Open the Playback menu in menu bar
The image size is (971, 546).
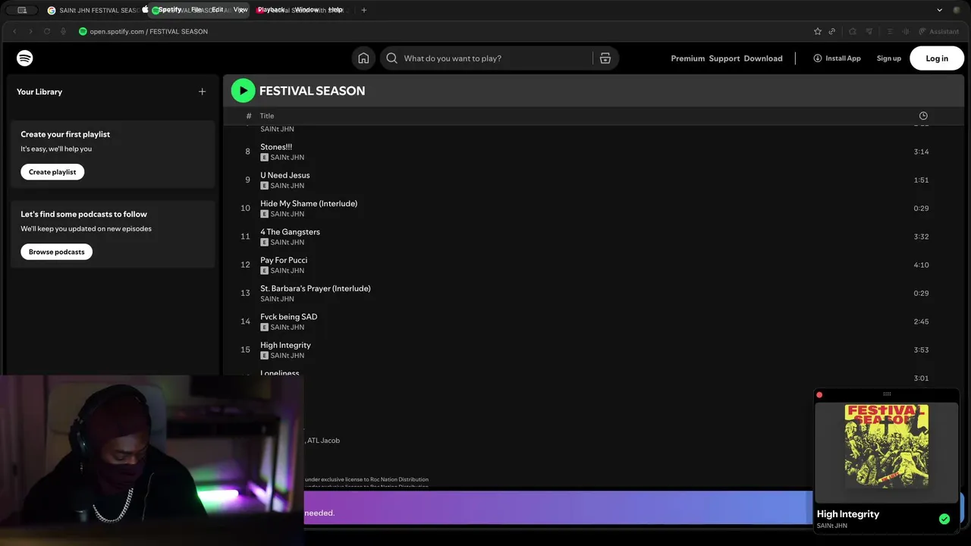click(272, 10)
